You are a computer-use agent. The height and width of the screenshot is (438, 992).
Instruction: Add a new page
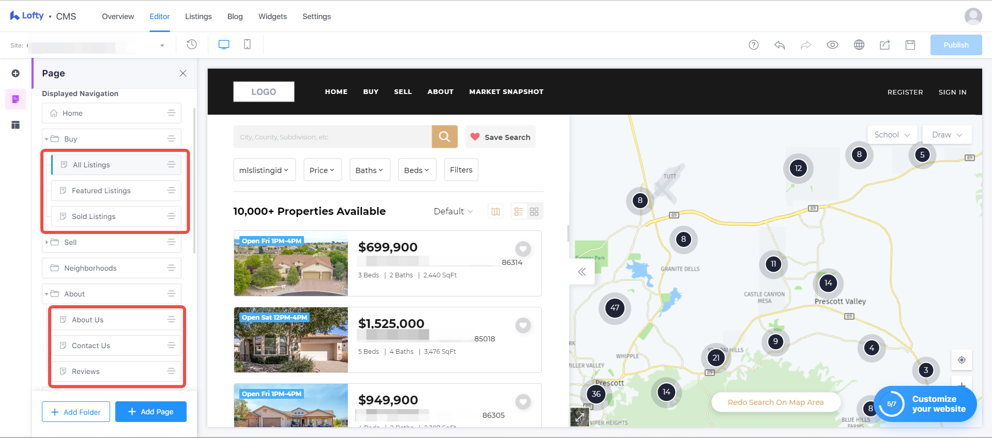tap(151, 412)
